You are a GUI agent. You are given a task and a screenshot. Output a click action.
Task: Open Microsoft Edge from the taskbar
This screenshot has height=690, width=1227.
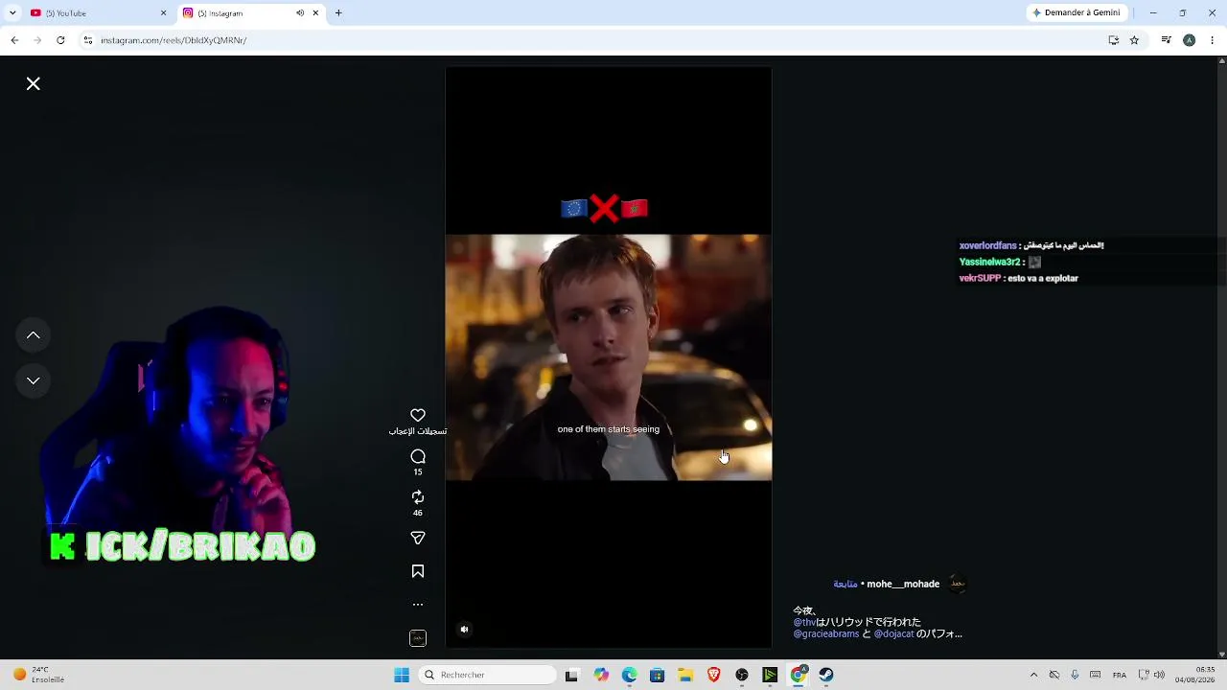click(629, 675)
